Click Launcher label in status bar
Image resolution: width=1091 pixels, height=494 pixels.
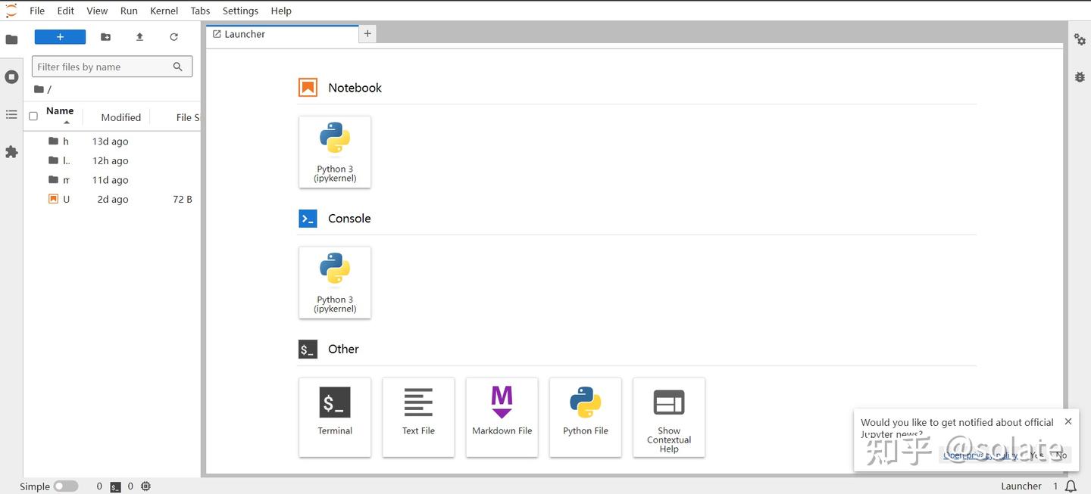(x=1021, y=486)
